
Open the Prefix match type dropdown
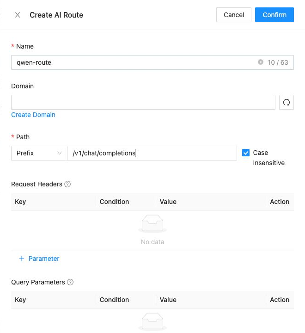[39, 153]
